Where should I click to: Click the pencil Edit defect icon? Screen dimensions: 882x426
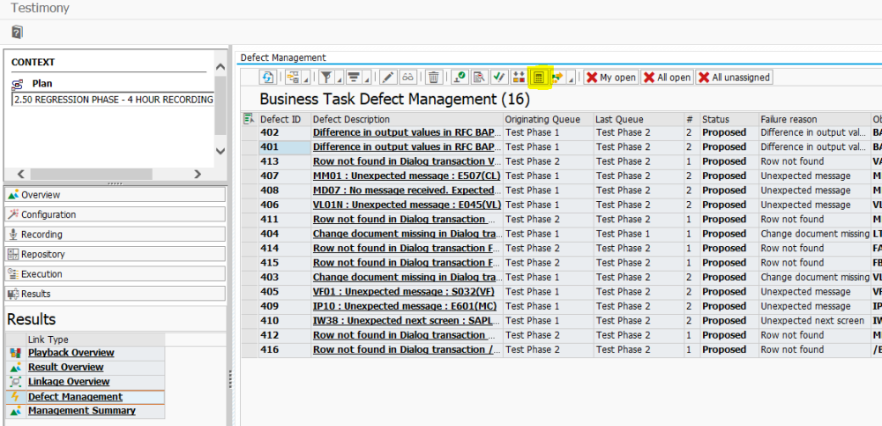(x=389, y=77)
